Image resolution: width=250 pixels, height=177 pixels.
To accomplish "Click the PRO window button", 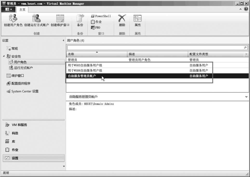I will pos(96,28).
